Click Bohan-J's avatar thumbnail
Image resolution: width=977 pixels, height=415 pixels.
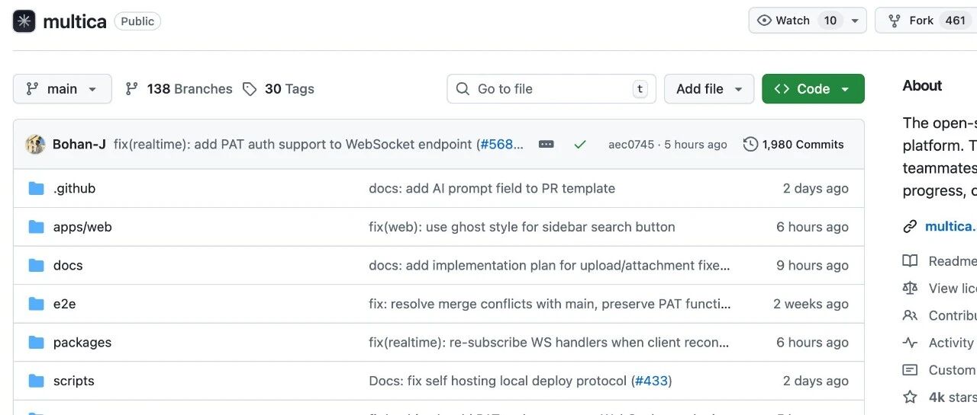[35, 145]
